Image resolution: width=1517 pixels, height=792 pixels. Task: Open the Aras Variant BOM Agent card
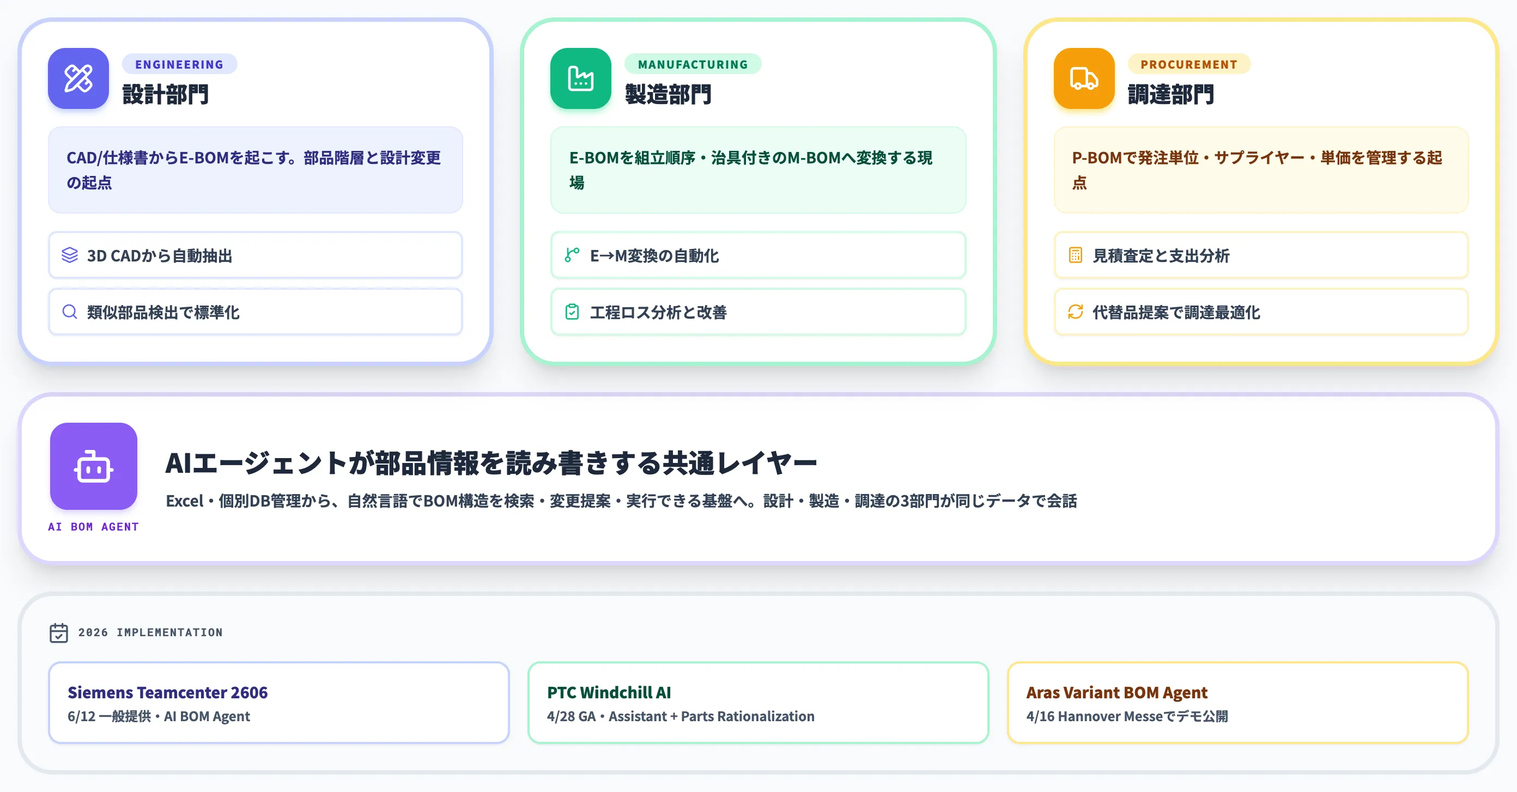pos(1238,703)
